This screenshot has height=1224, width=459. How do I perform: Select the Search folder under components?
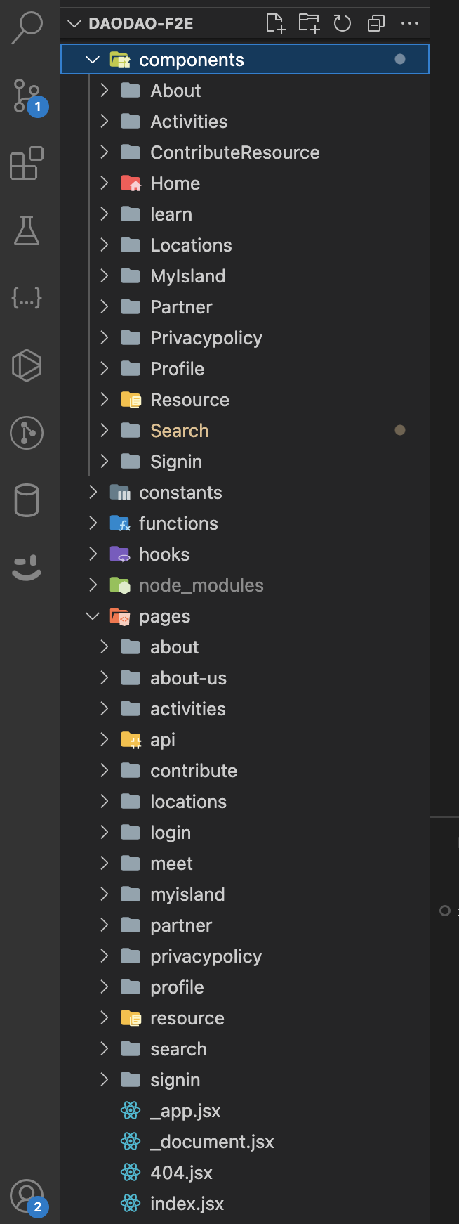pos(180,431)
